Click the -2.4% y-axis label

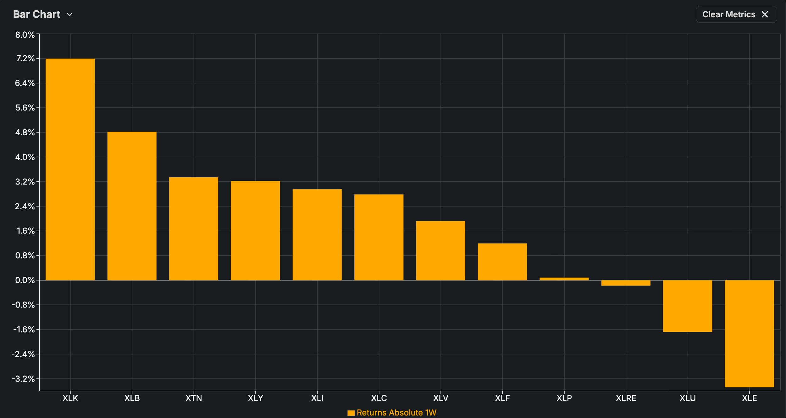point(23,354)
